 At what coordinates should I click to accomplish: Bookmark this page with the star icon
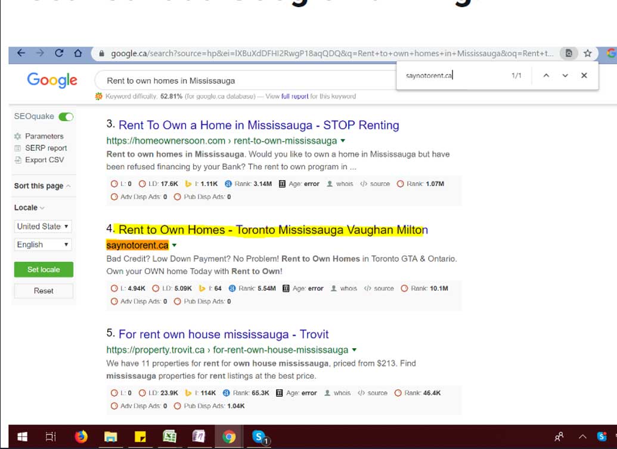point(587,53)
